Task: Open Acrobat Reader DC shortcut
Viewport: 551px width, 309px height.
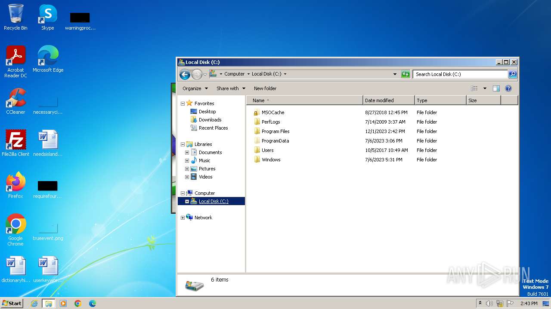Action: pyautogui.click(x=15, y=62)
